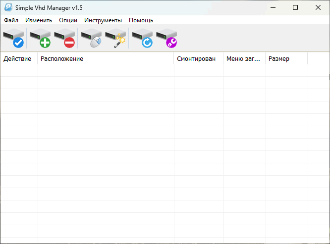Click the Смонтирован column header

[x=196, y=59]
